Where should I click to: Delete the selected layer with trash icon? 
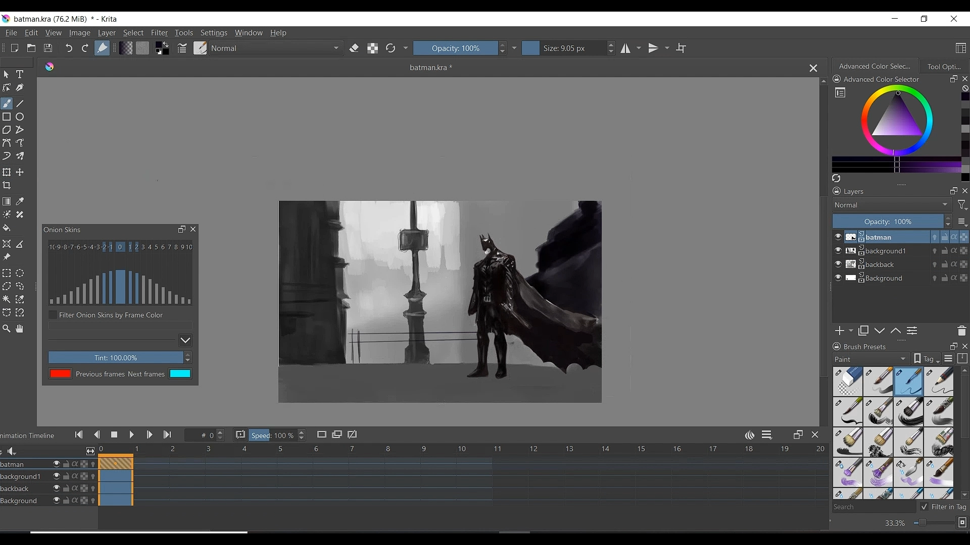click(x=961, y=331)
